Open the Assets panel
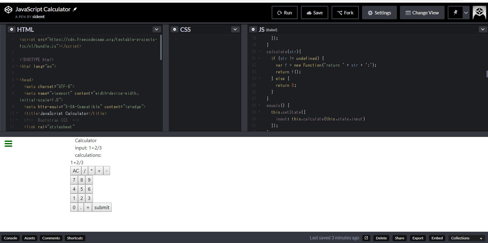 [30, 238]
